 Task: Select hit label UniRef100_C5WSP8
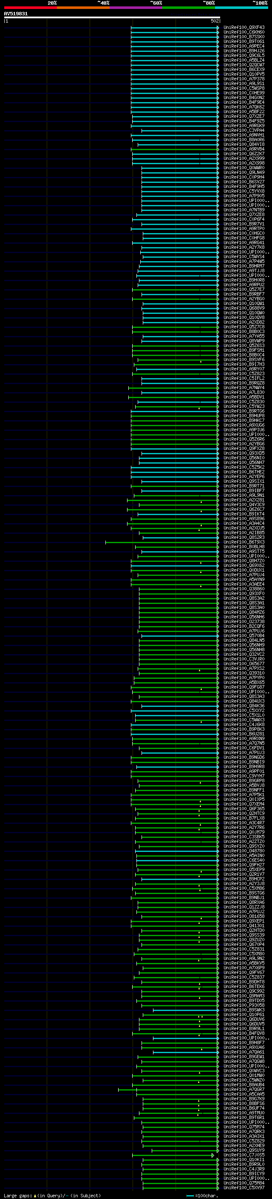pyautogui.click(x=244, y=88)
